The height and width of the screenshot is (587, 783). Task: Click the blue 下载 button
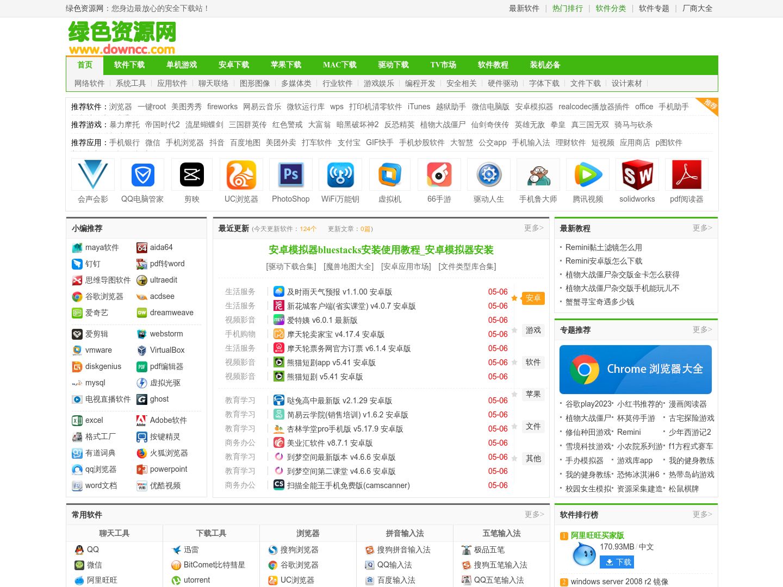click(617, 562)
